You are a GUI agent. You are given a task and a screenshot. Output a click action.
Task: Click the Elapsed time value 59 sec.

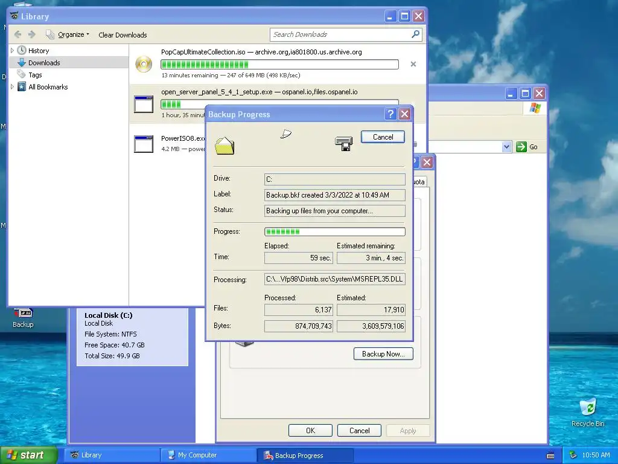298,258
